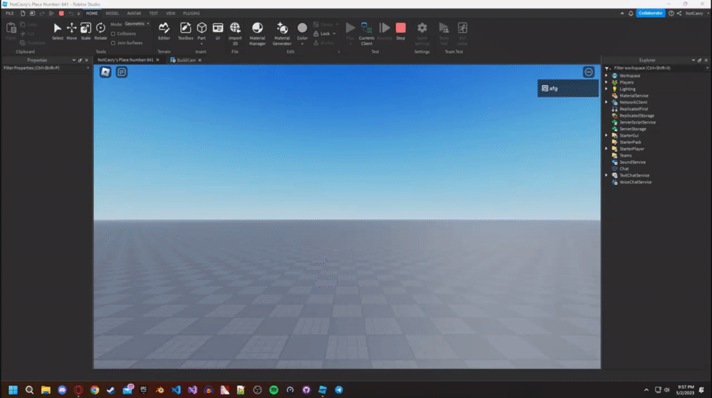Open the Color picker swatch
Image resolution: width=712 pixels, height=398 pixels.
coord(302,28)
